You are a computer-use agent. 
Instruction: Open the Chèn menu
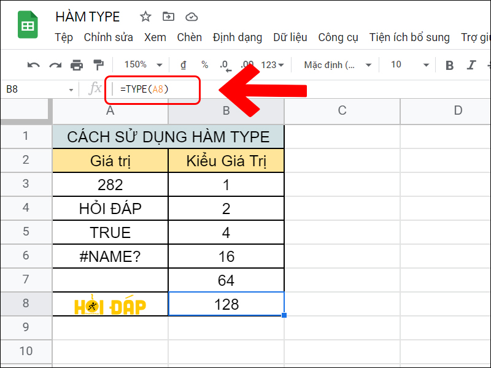(190, 37)
